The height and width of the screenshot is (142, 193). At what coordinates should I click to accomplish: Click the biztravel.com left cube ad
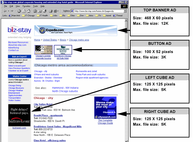pos(19,115)
